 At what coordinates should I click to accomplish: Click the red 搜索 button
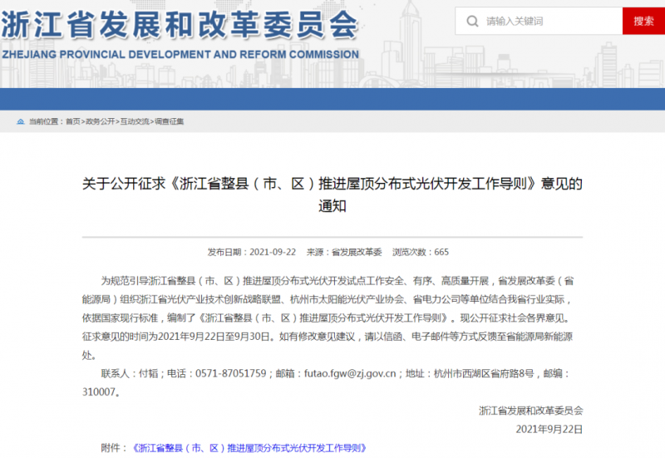[x=643, y=21]
